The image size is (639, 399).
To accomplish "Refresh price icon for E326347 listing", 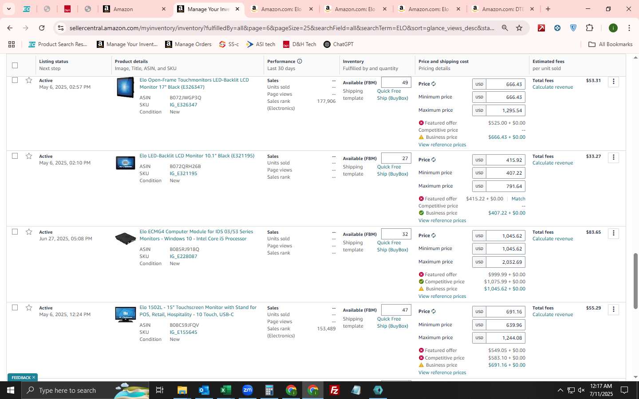I will point(434,84).
